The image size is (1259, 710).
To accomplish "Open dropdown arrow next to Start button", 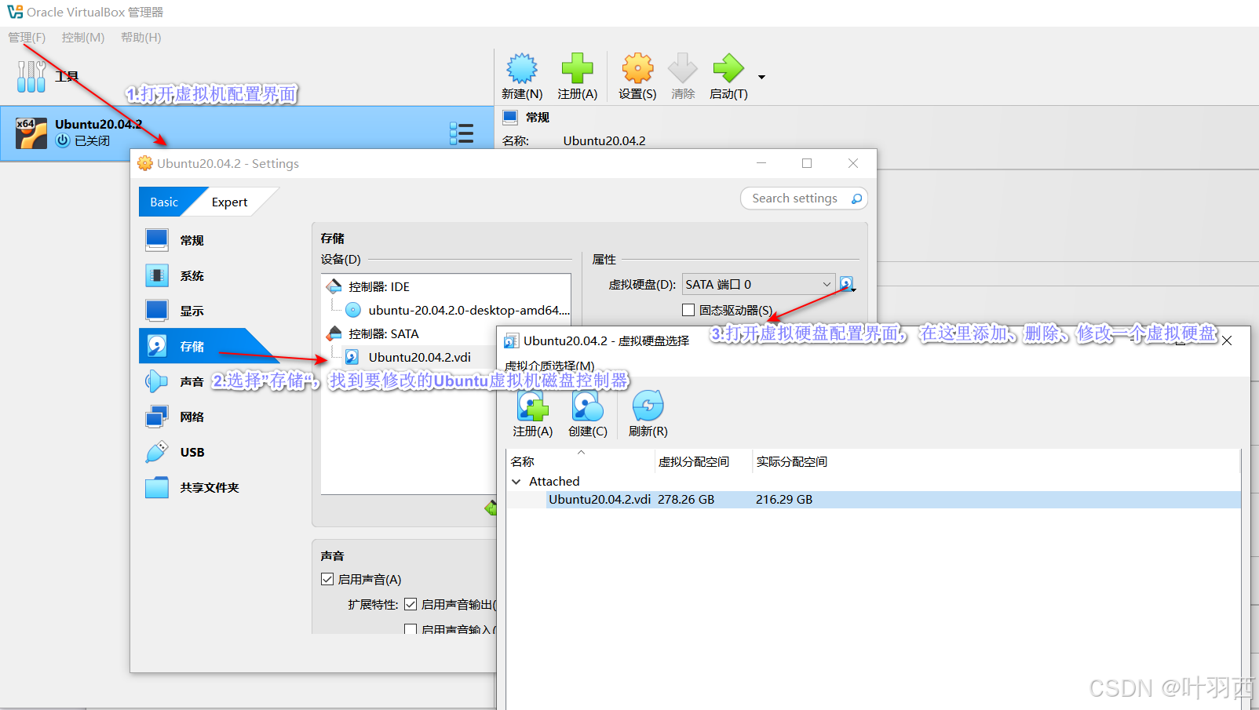I will point(761,77).
